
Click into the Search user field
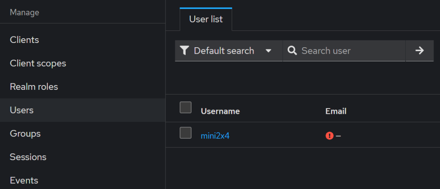click(x=350, y=51)
